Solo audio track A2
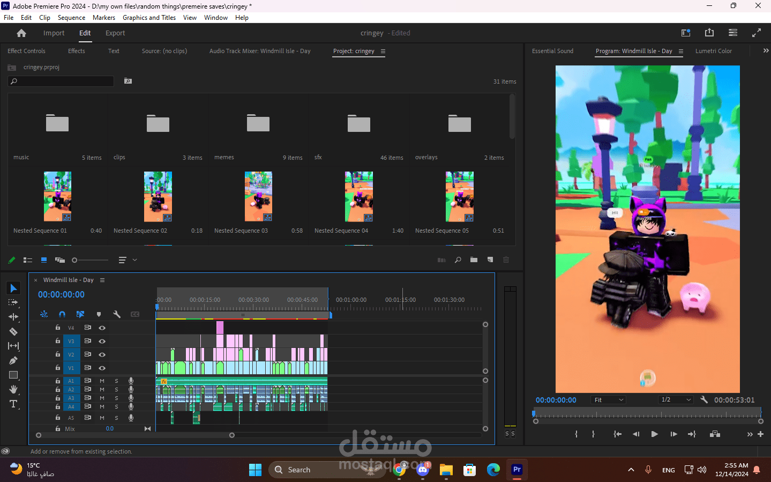Image resolution: width=771 pixels, height=482 pixels. tap(116, 389)
